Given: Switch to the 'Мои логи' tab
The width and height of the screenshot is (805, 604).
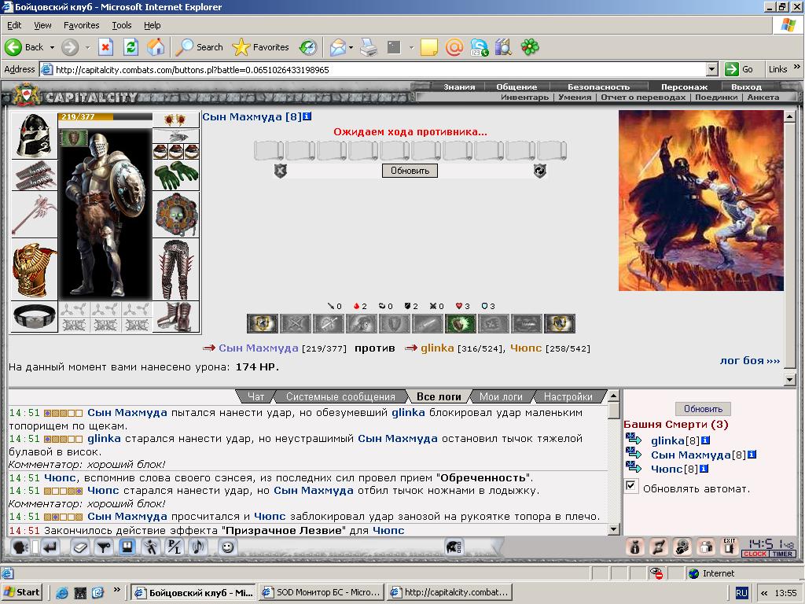Looking at the screenshot, I should tap(501, 397).
